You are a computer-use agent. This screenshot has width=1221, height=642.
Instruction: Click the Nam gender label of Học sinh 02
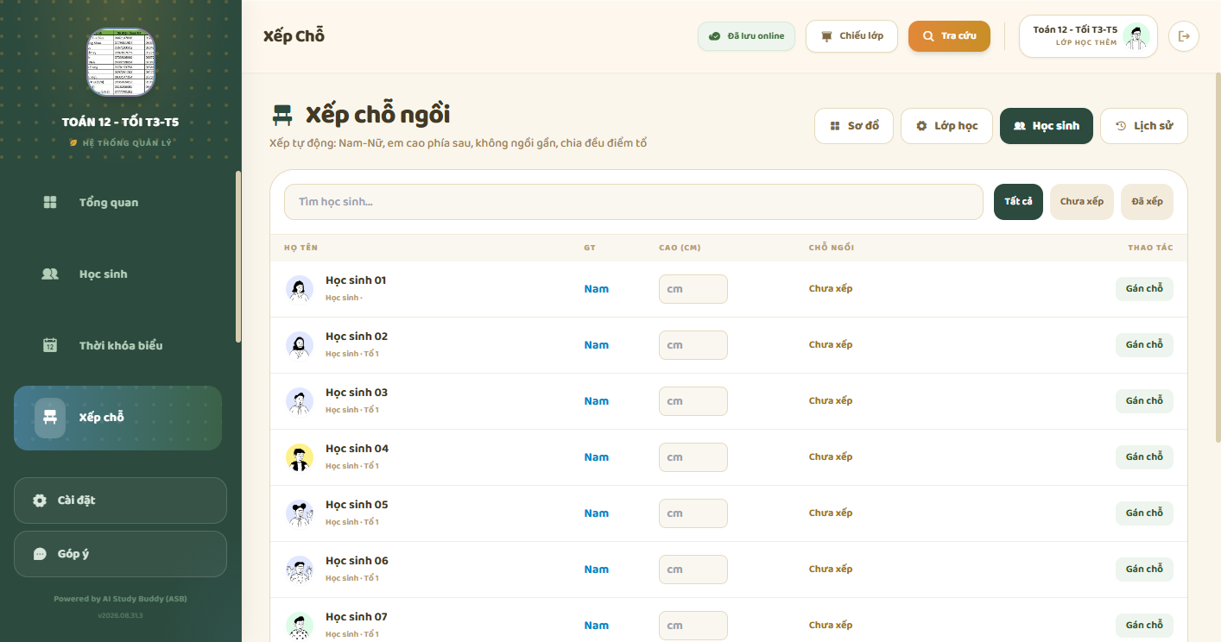[x=597, y=345]
